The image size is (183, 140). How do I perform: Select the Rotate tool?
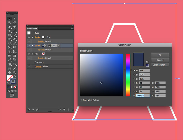(x=9, y=44)
